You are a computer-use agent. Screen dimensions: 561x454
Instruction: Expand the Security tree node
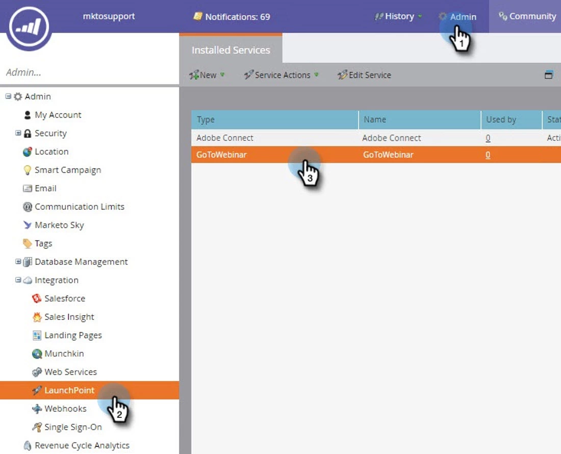18,133
